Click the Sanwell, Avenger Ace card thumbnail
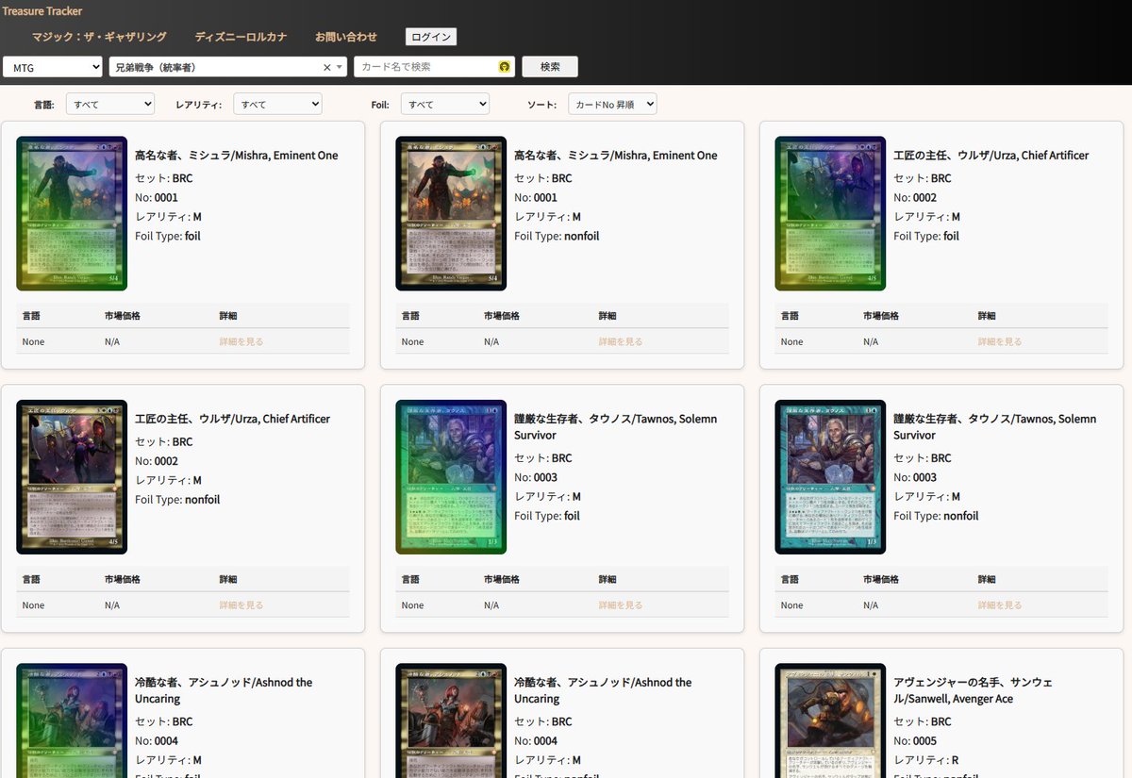 [830, 736]
